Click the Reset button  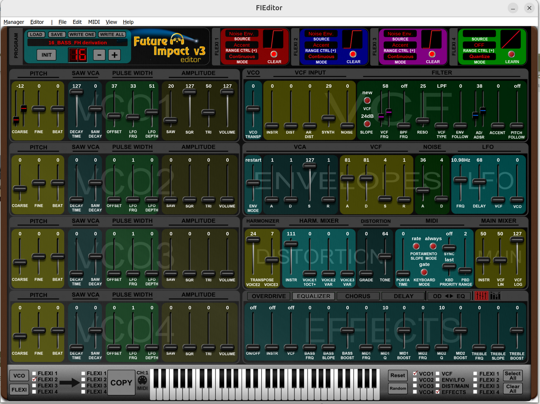[x=398, y=375]
